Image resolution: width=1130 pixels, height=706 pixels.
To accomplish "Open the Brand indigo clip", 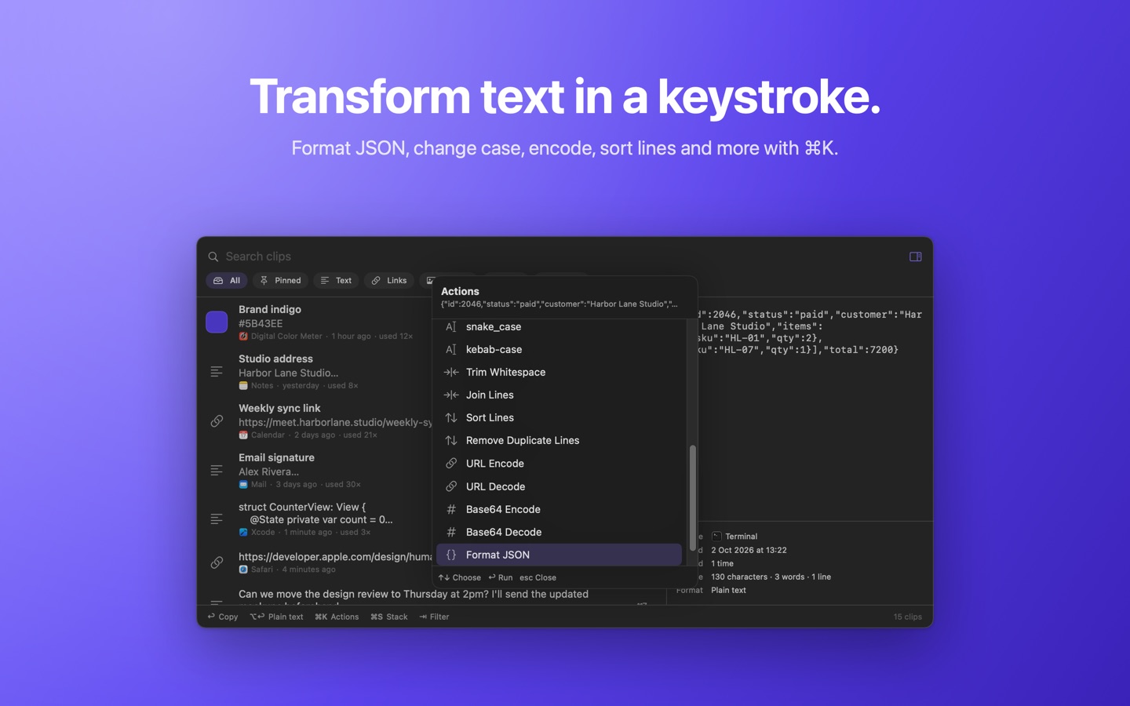I will pyautogui.click(x=318, y=322).
